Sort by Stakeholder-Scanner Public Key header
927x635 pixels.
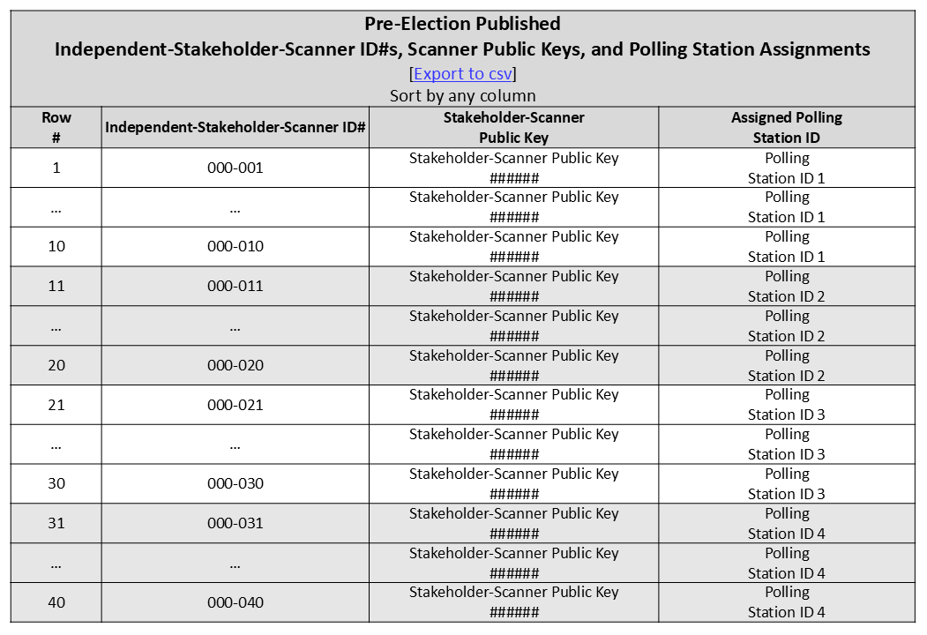point(513,127)
